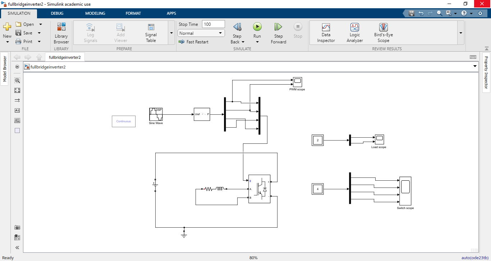Viewport: 491px width, 261px height.
Task: Collapse the palette with double chevron
Action: pyautogui.click(x=17, y=247)
